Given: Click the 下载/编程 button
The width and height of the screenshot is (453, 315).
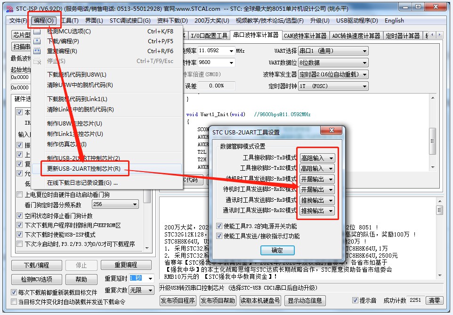Looking at the screenshot, I should coord(37,265).
